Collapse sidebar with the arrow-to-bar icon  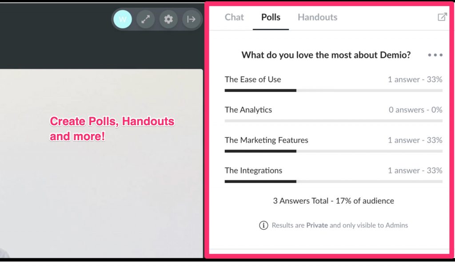(191, 19)
